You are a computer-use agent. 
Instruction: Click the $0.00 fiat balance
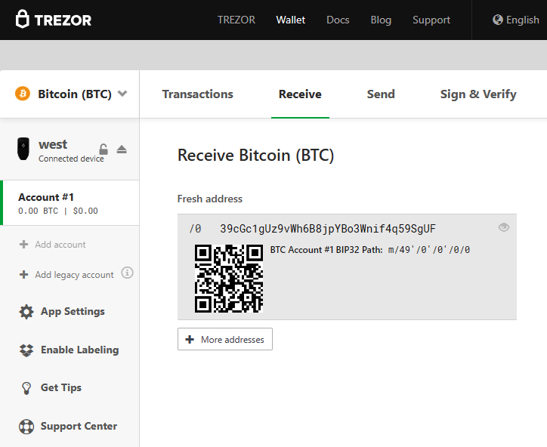click(85, 211)
